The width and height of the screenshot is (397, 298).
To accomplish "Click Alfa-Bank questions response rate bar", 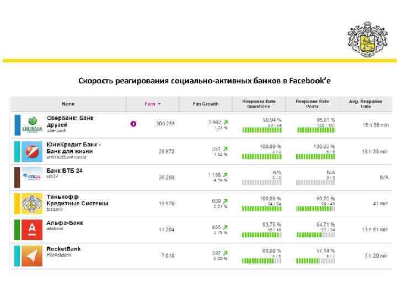I will 261,235.
